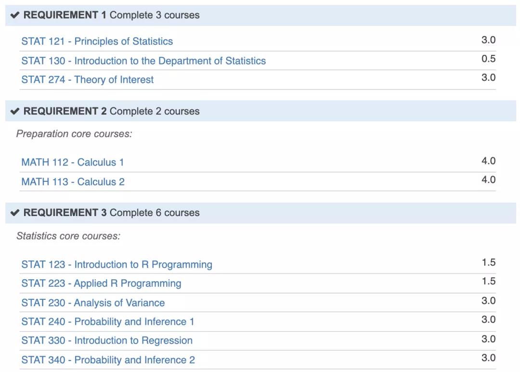Open STAT 130 Introduction to the Department
The width and height of the screenshot is (520, 372).
click(x=143, y=61)
